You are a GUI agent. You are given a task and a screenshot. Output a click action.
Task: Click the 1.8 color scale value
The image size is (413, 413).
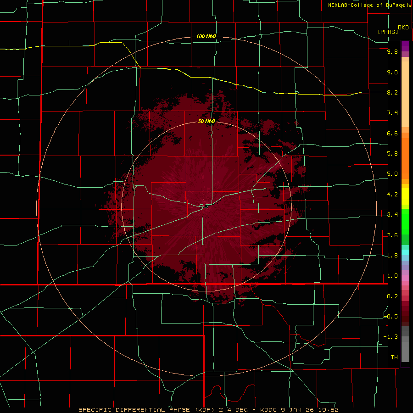click(392, 256)
